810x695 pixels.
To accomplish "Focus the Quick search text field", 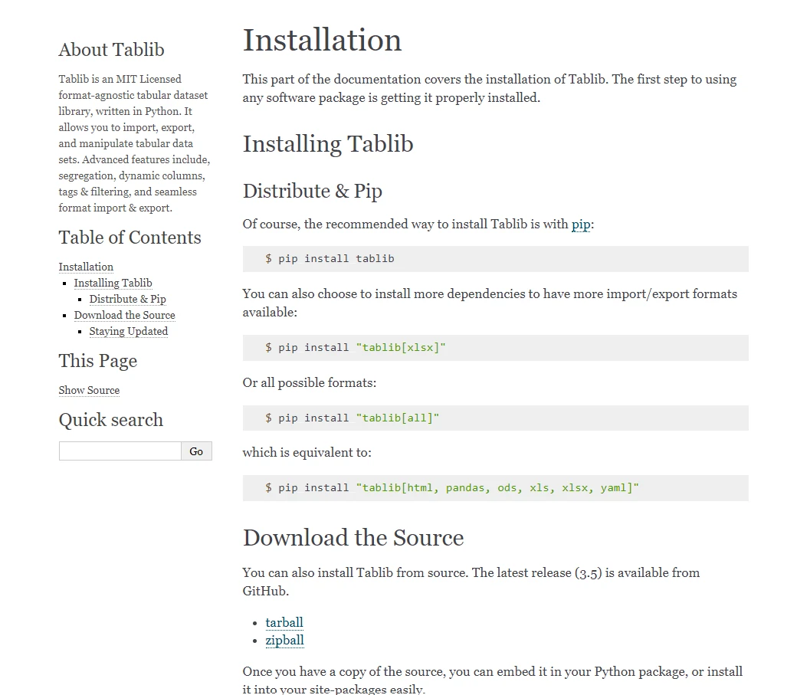I will click(120, 451).
